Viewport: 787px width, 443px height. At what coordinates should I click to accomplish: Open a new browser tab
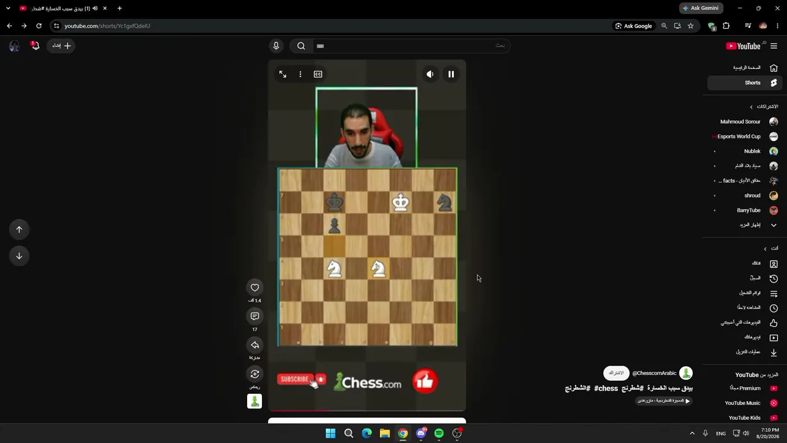point(119,8)
